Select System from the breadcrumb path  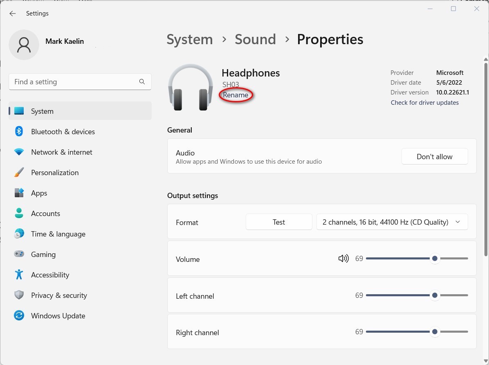(x=189, y=39)
